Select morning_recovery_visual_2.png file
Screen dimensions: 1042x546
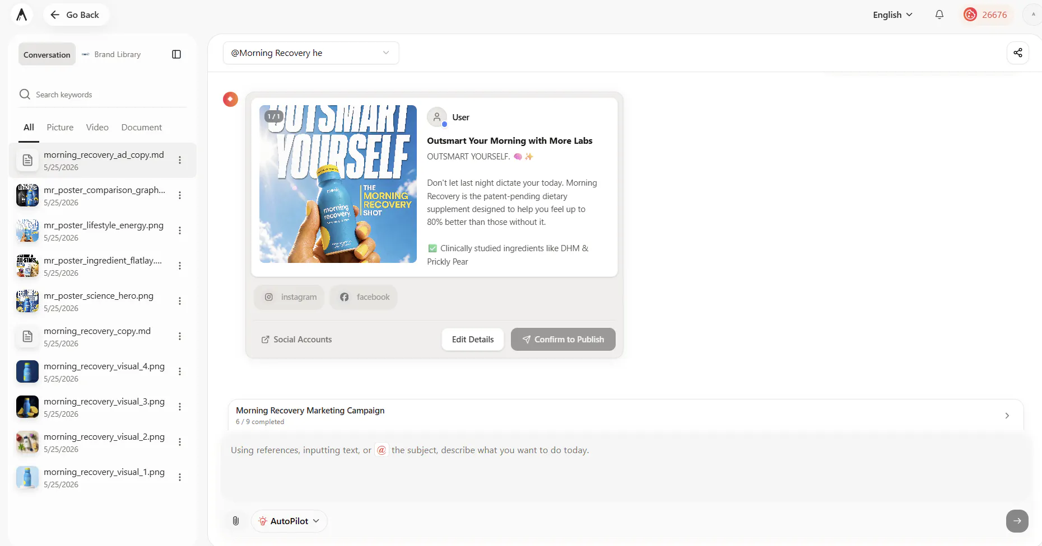[103, 442]
